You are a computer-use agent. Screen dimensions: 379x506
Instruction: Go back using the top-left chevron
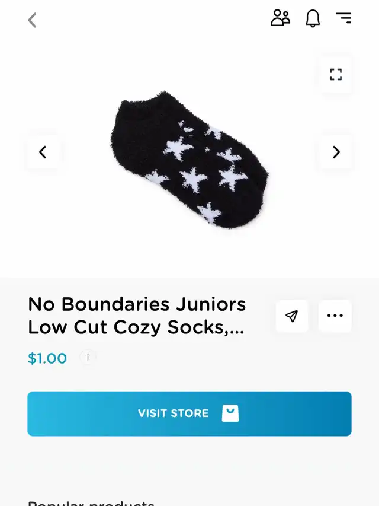(x=32, y=20)
